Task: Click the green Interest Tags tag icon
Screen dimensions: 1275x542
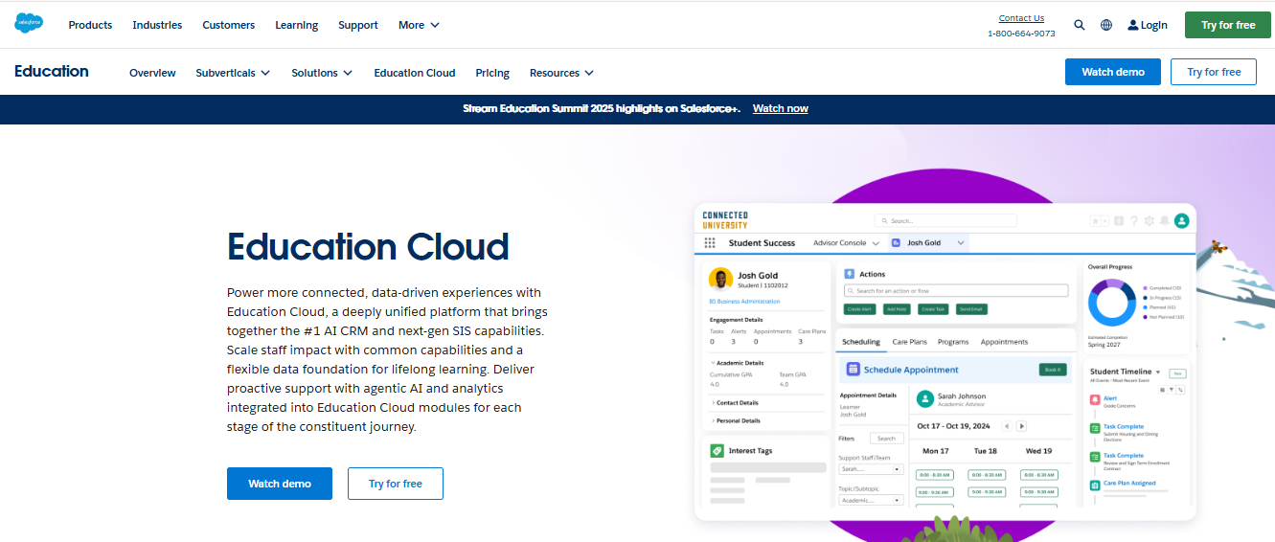Action: pyautogui.click(x=717, y=450)
